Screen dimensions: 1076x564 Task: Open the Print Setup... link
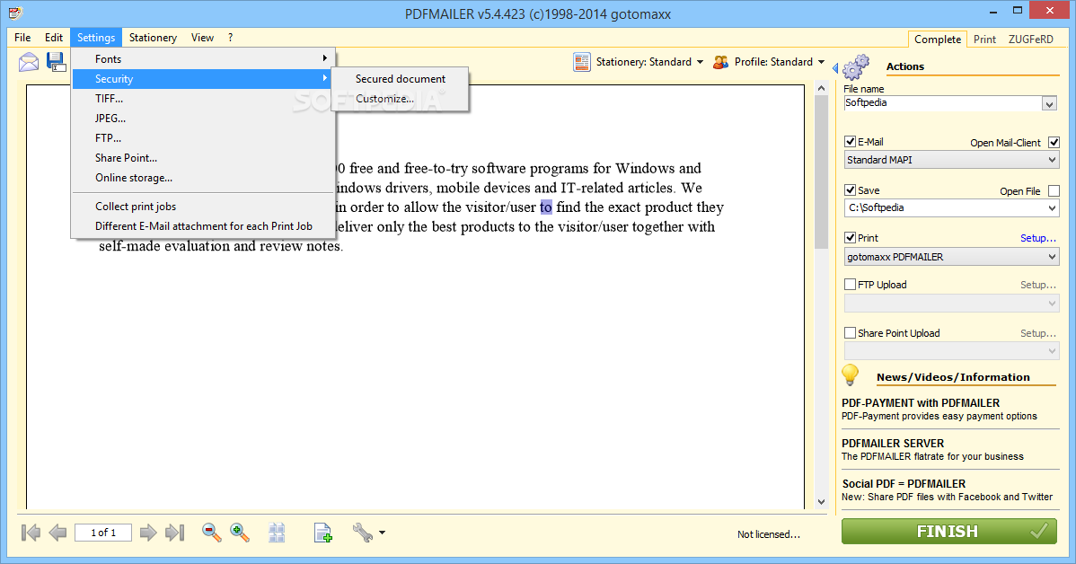[x=1037, y=238]
